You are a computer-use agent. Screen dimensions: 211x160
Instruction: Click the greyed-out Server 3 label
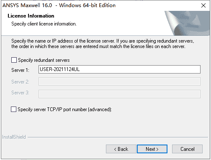[21, 93]
